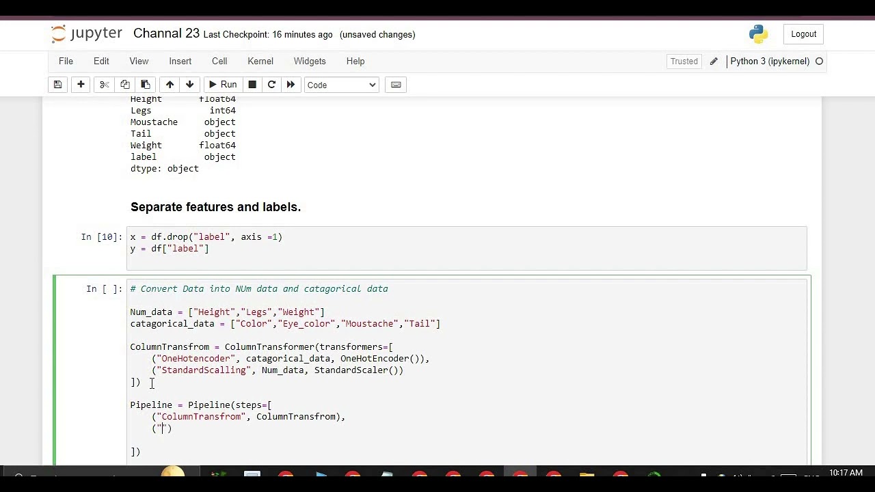Click the Legs int64 output row
Image resolution: width=875 pixels, height=492 pixels.
tap(183, 111)
